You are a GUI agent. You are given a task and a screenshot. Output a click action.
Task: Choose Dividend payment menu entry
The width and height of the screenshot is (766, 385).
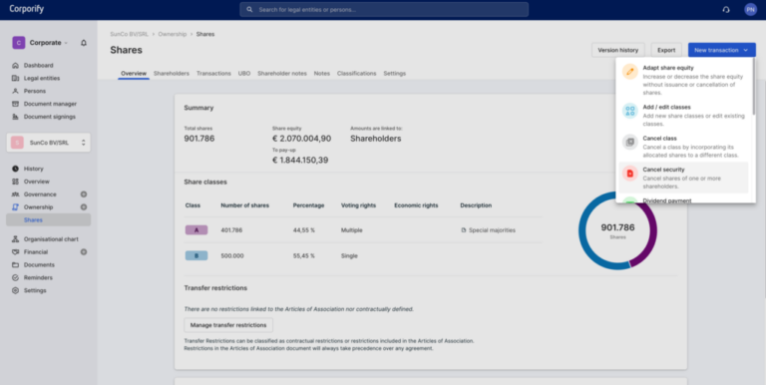(x=684, y=199)
